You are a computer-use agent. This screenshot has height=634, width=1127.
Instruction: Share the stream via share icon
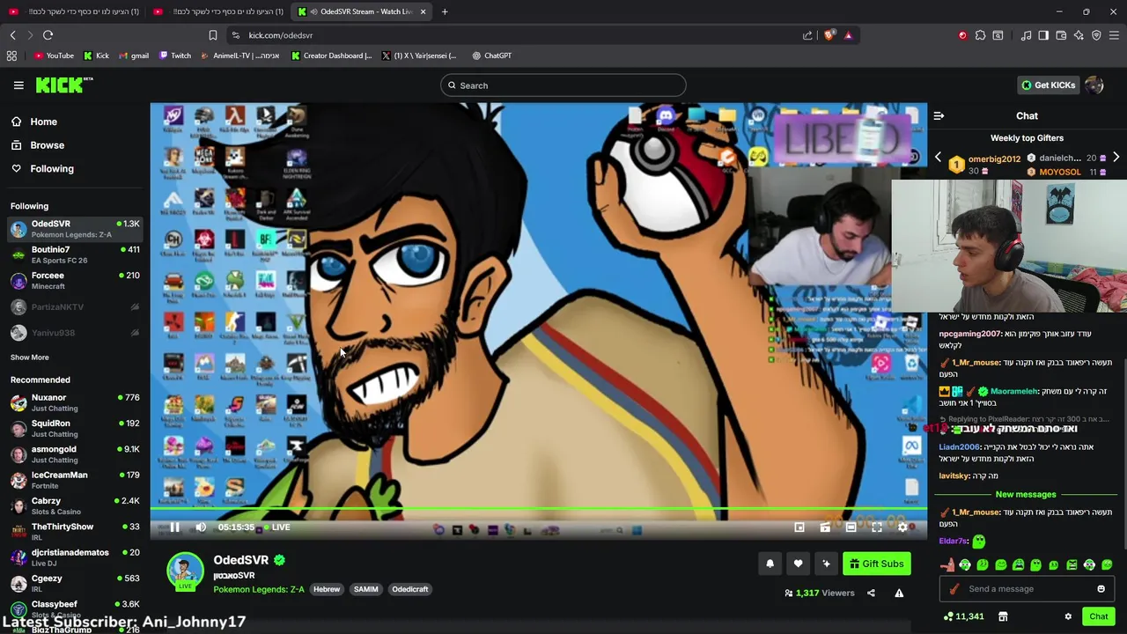[871, 593]
